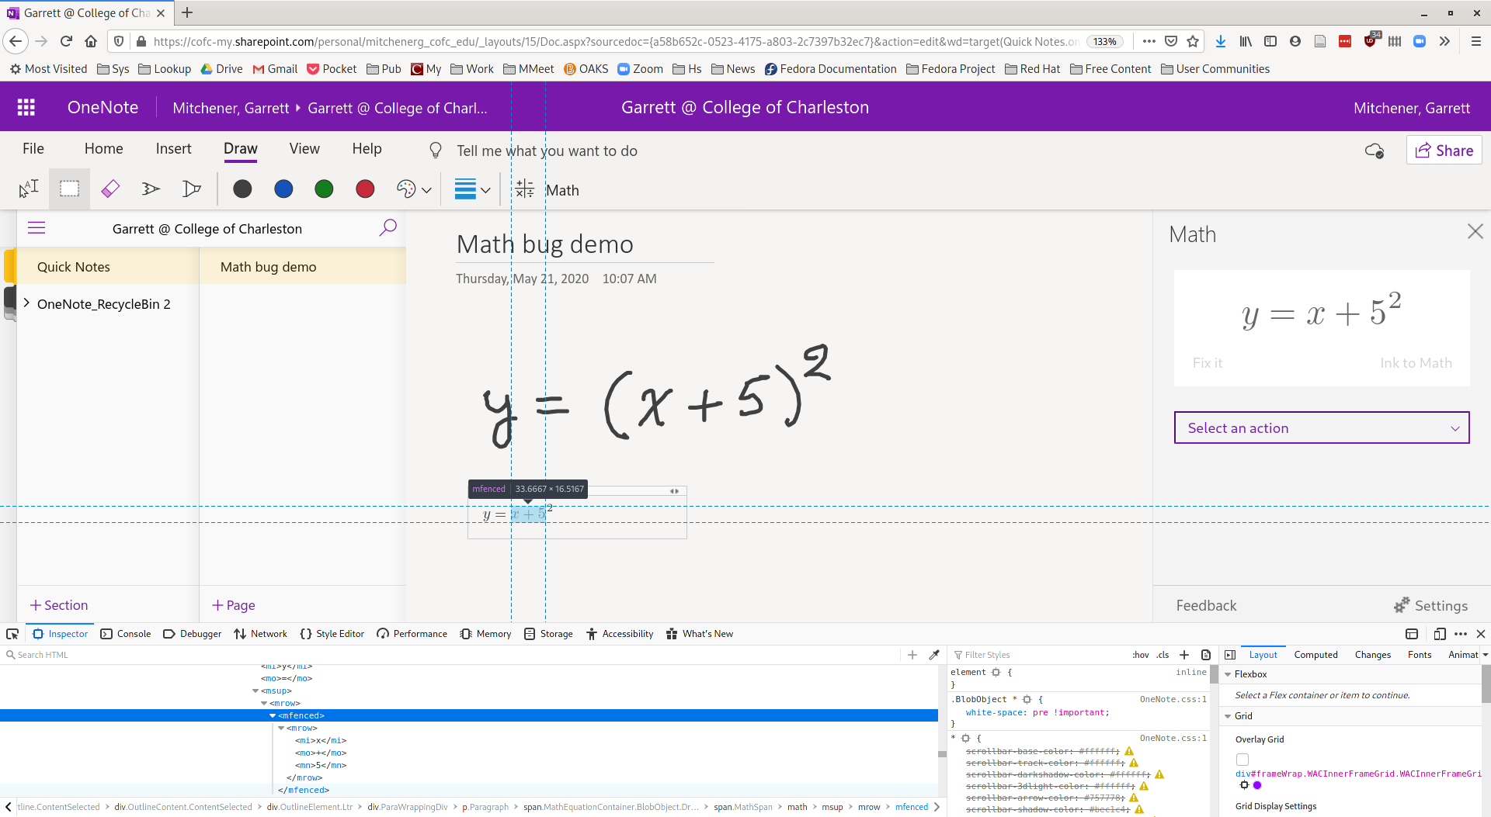Open the Help ribbon tab
The width and height of the screenshot is (1491, 817).
(367, 149)
